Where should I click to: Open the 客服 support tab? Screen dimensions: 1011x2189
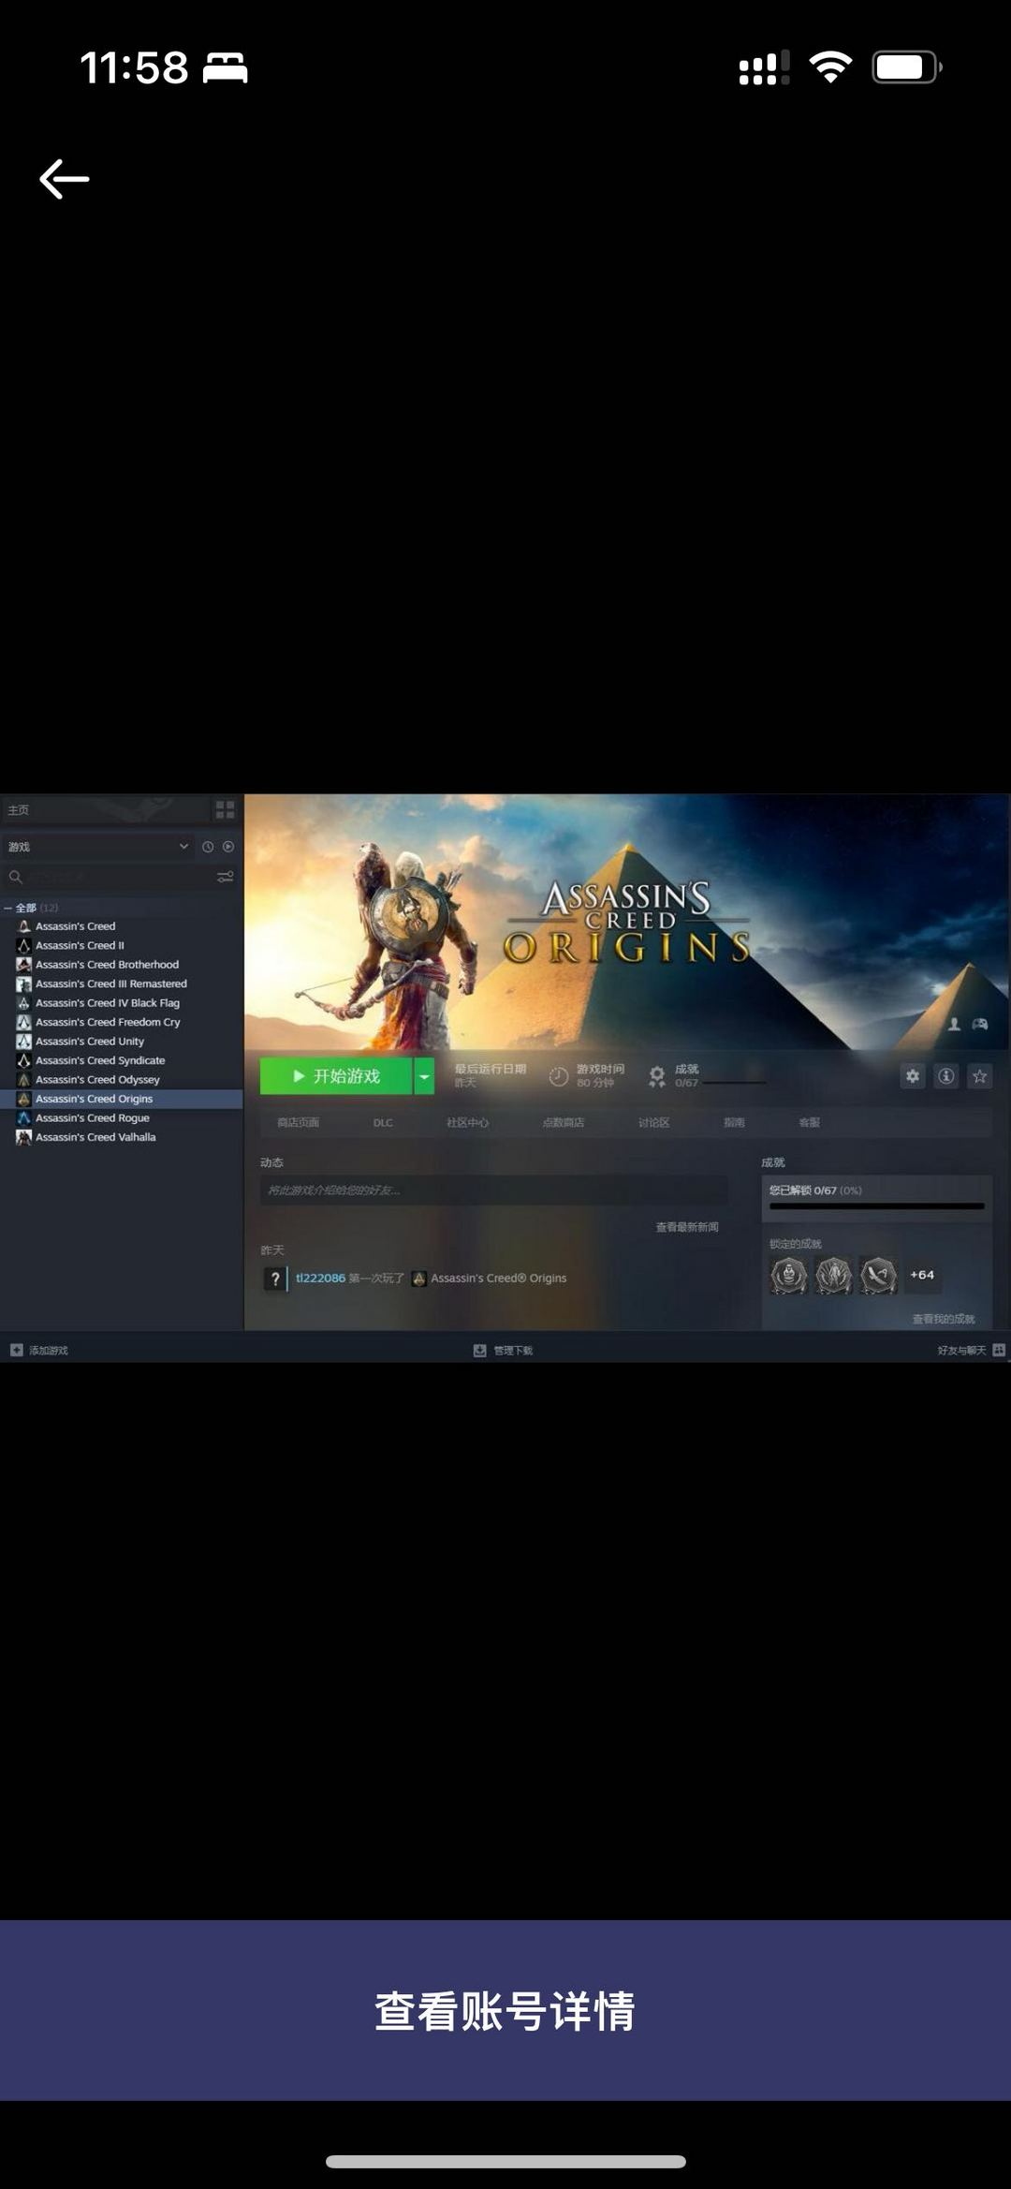pyautogui.click(x=809, y=1122)
